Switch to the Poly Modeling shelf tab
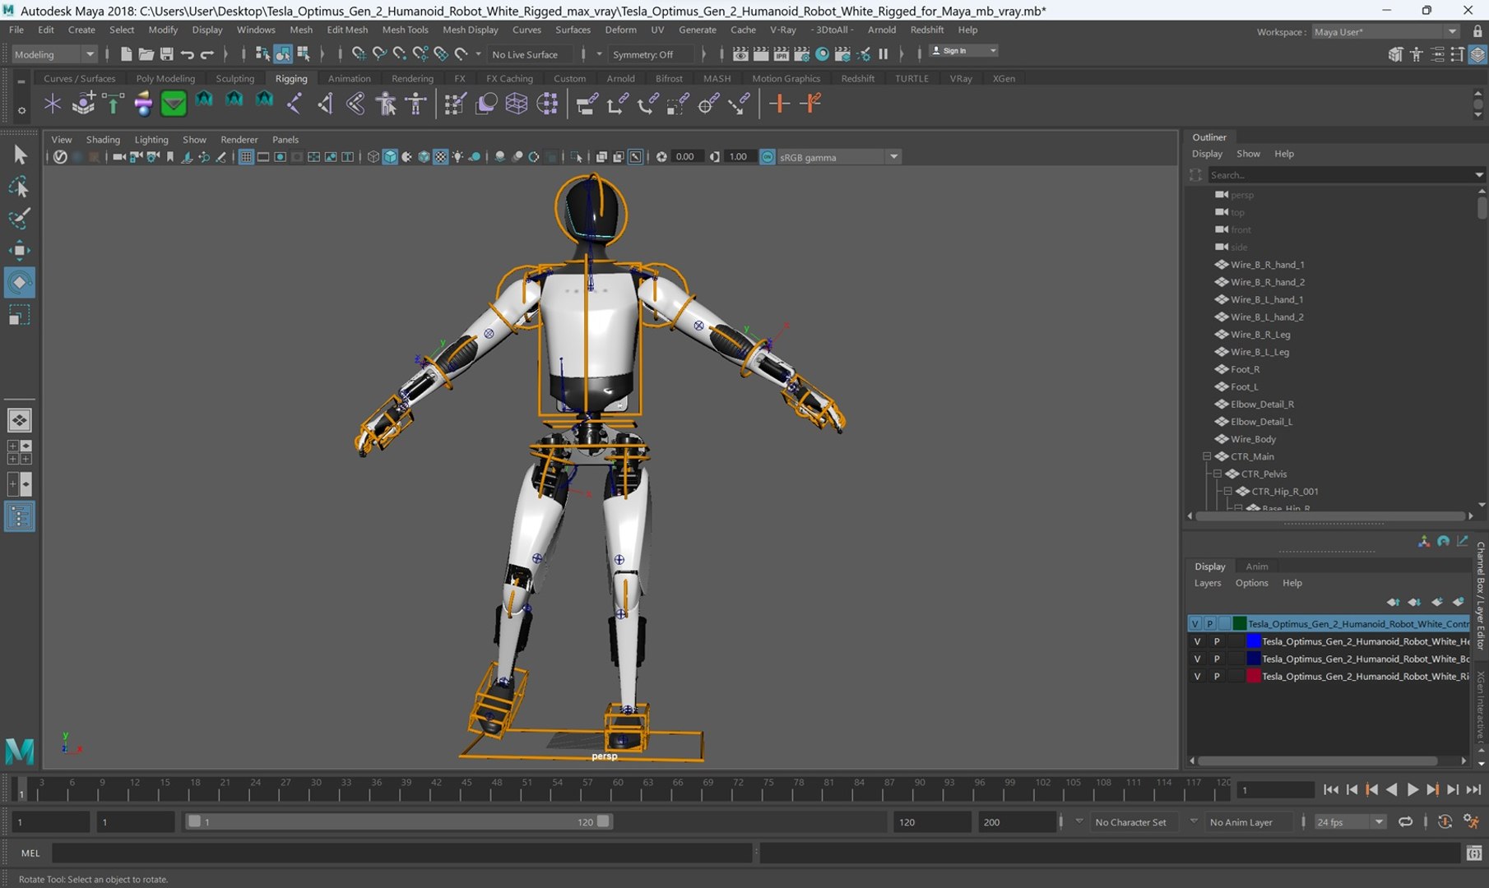Screen dimensions: 1489x888 tap(165, 78)
